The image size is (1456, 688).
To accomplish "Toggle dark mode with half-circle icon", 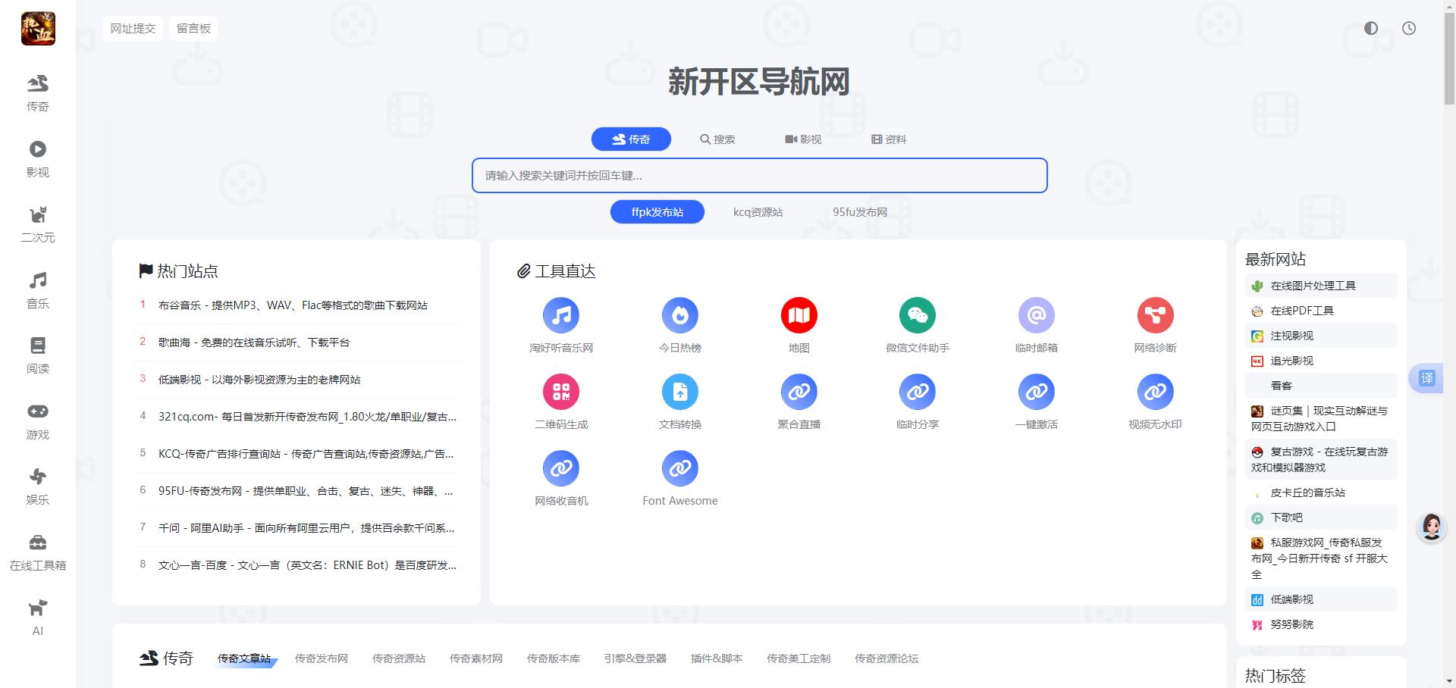I will (1371, 28).
